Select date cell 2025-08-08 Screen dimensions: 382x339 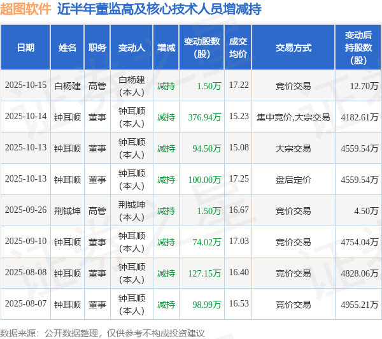tap(25, 273)
